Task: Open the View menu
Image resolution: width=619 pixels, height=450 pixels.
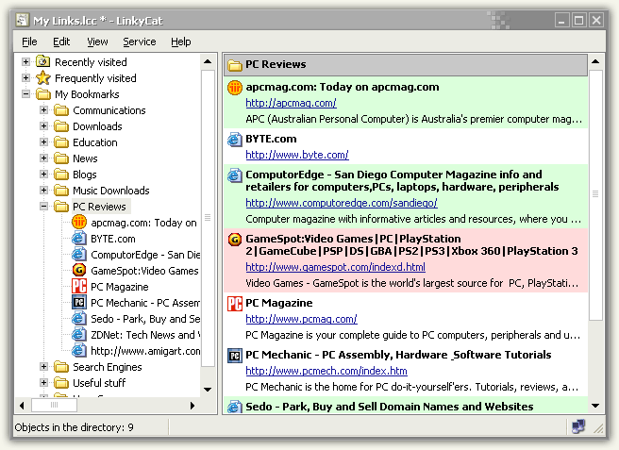Action: [97, 42]
